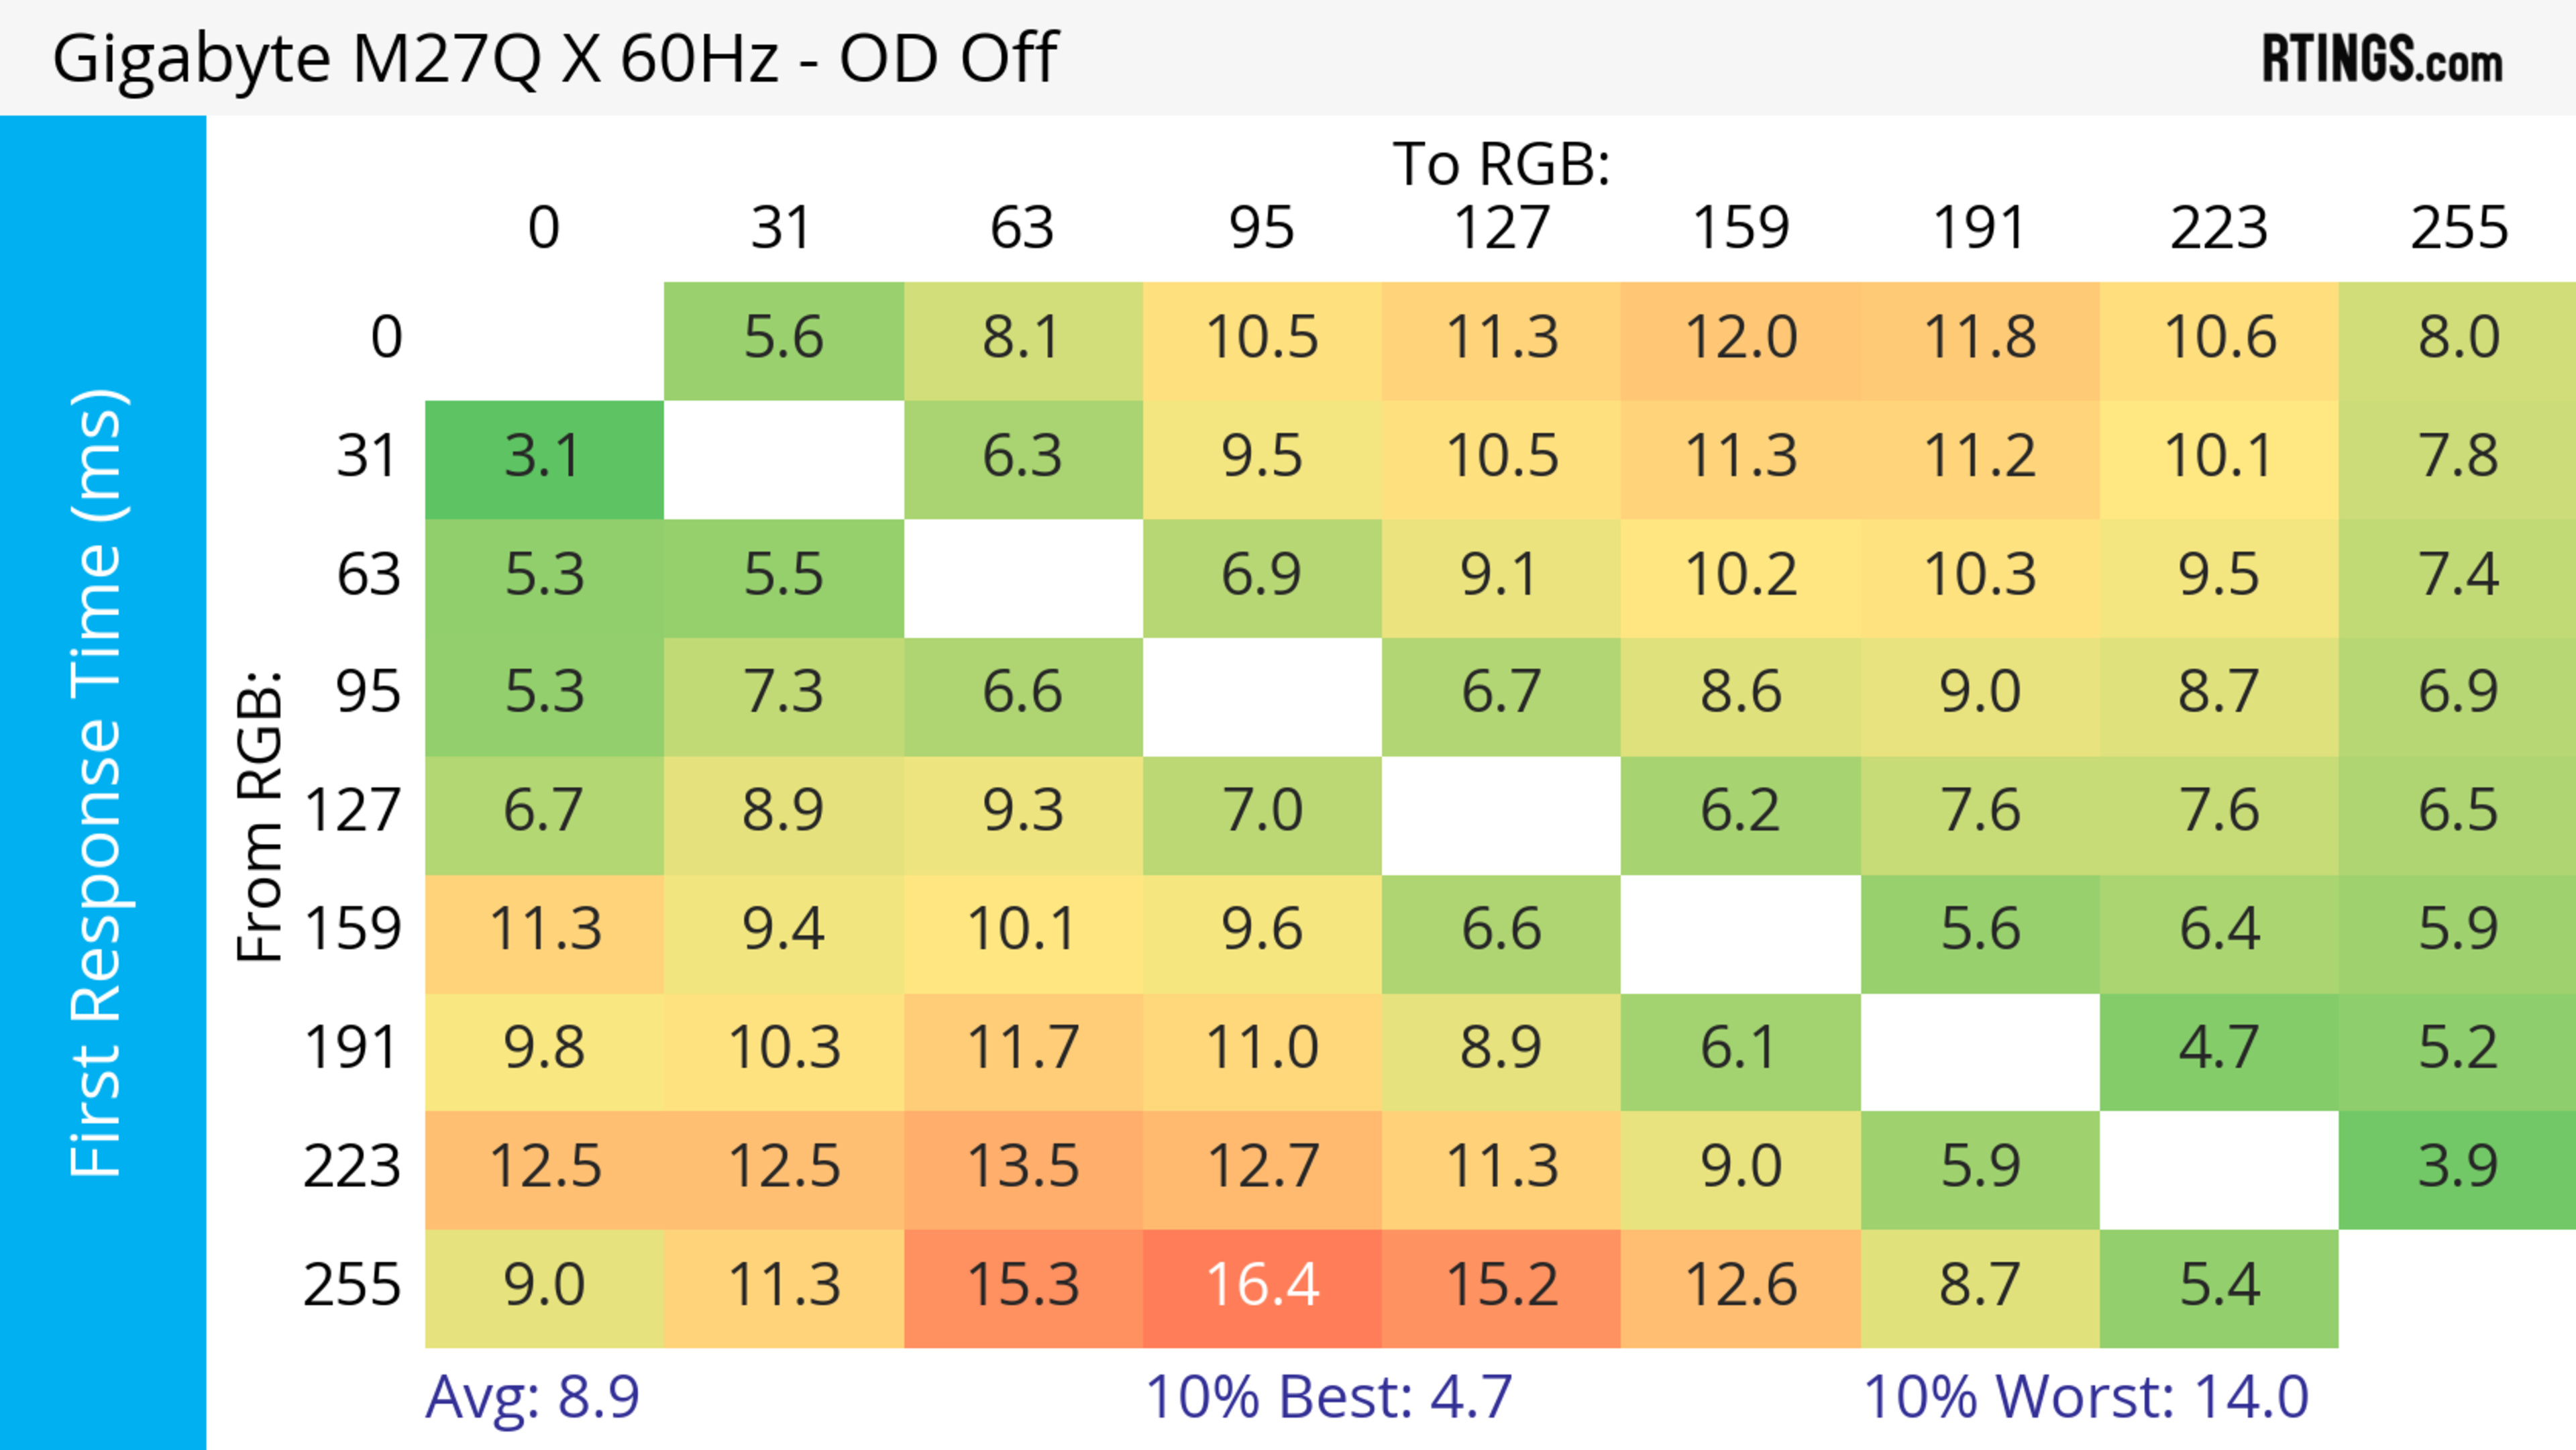2576x1450 pixels.
Task: Click the "10% Best: 4.7" summary text
Action: 1328,1397
